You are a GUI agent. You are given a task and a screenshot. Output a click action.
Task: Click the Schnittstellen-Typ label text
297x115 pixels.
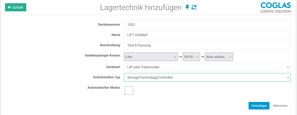(x=106, y=77)
